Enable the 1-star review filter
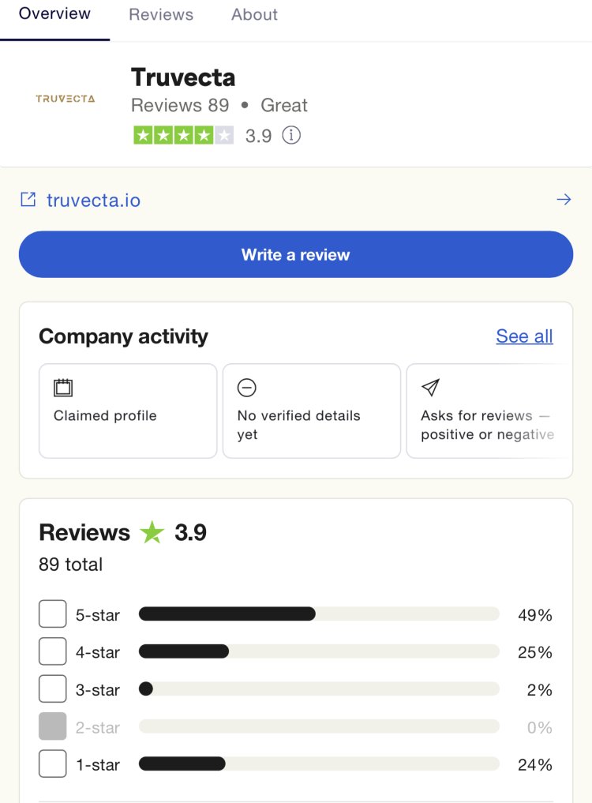The image size is (592, 803). coord(52,764)
